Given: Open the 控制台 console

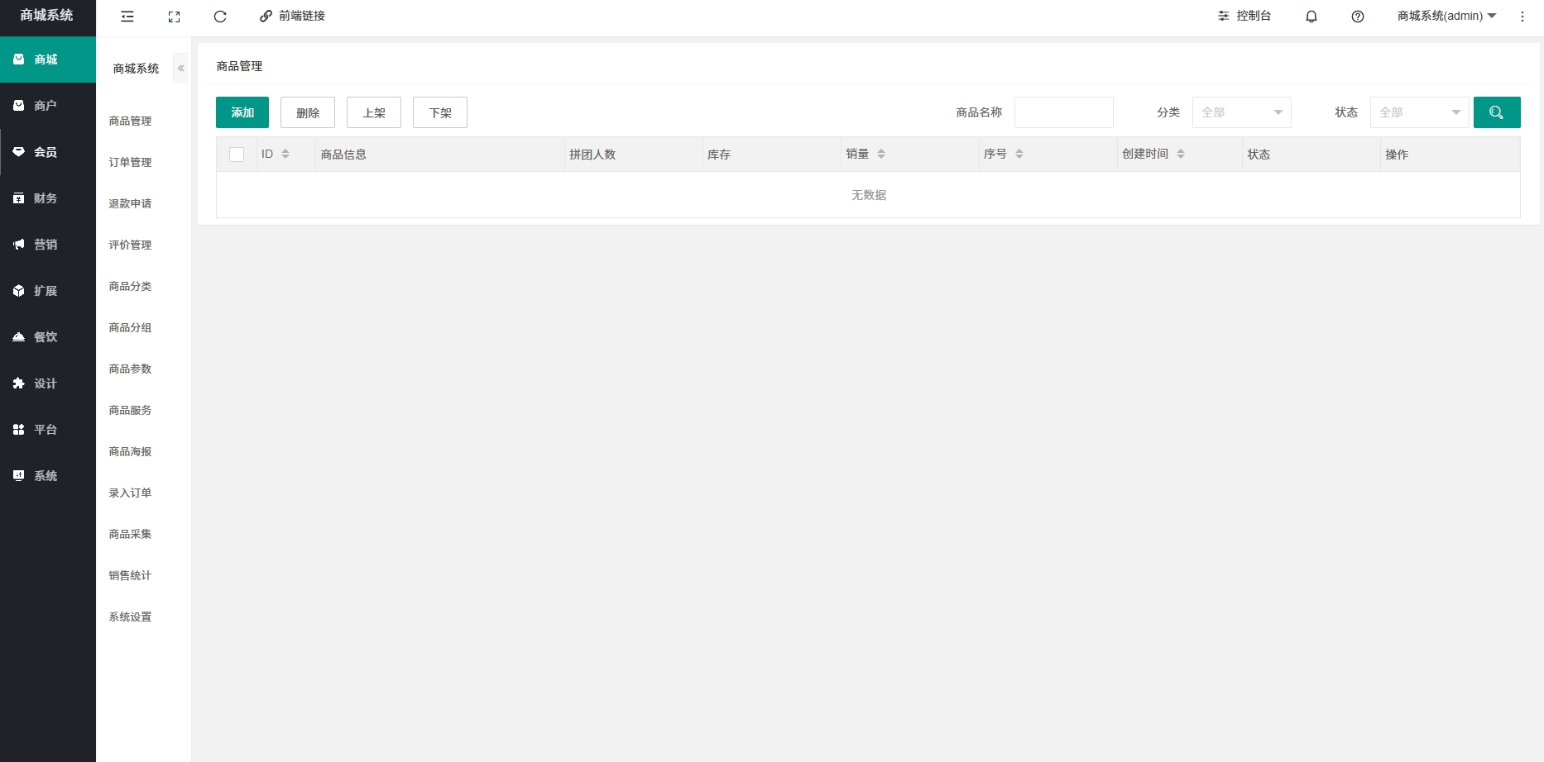Looking at the screenshot, I should (x=1244, y=17).
